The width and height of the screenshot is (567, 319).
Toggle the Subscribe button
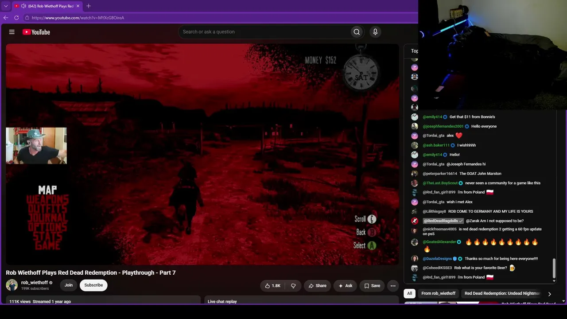pos(93,285)
